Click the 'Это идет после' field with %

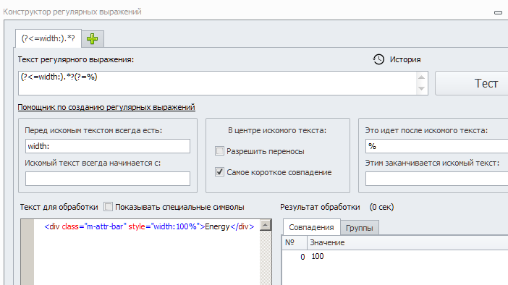(437, 146)
